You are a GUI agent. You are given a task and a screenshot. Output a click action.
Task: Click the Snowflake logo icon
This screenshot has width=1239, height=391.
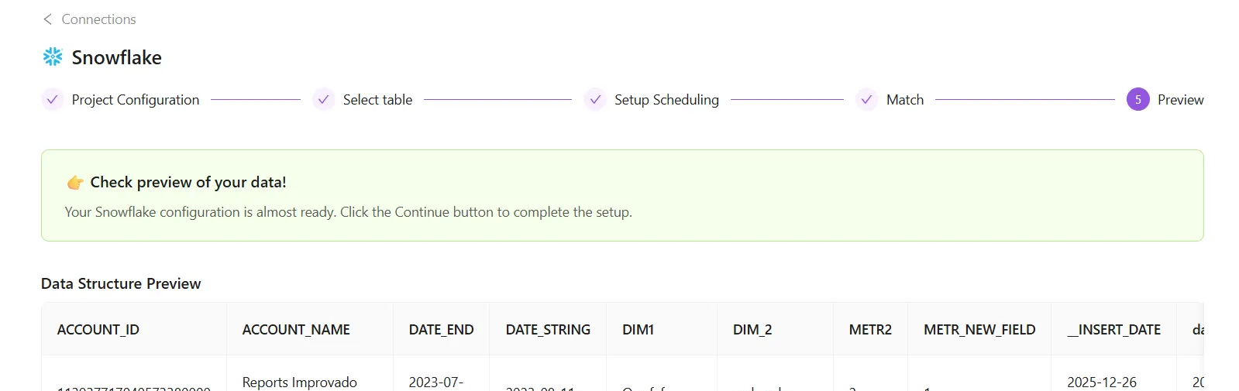[x=53, y=57]
